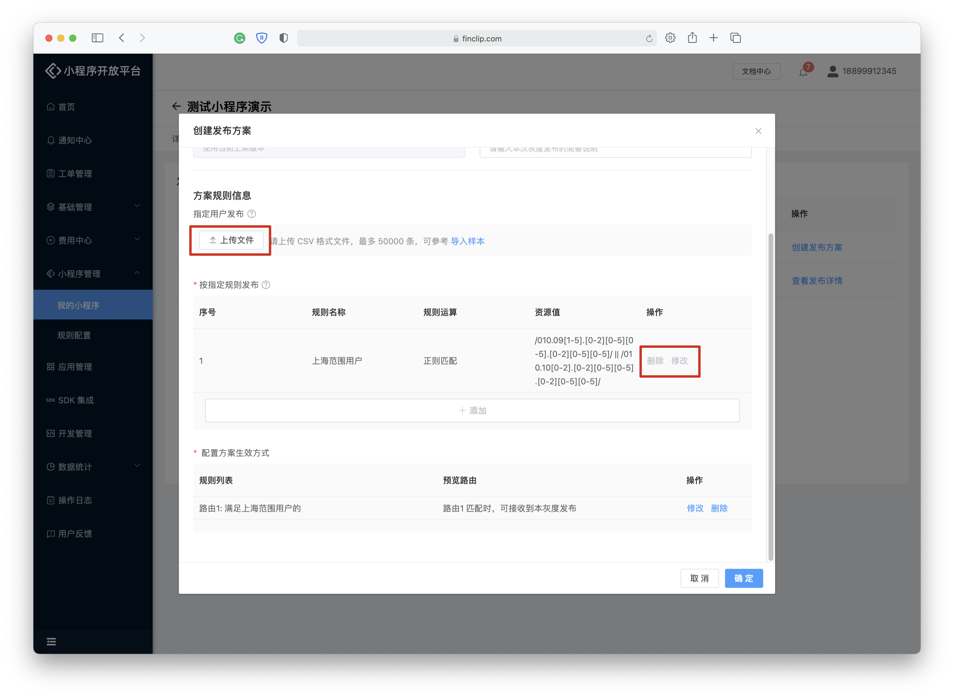Close the 创建发布方案 dialog

(758, 131)
